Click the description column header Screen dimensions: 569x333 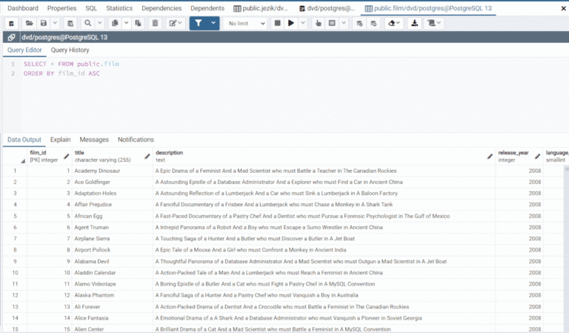[x=324, y=156]
